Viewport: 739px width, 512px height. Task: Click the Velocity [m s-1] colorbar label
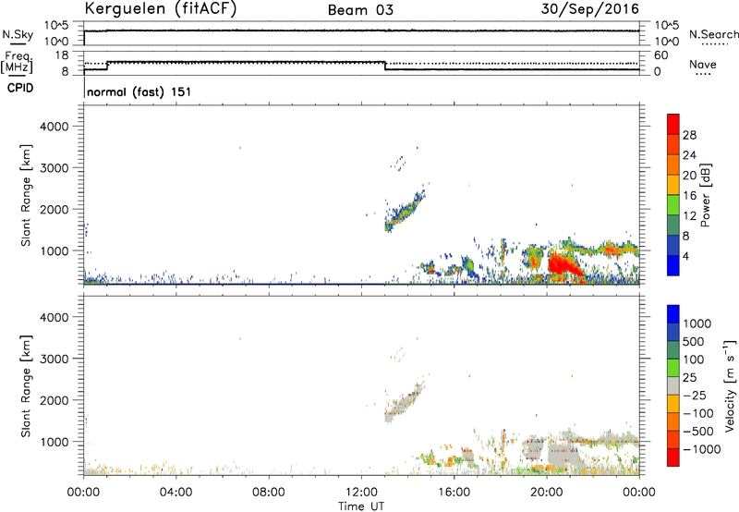click(x=730, y=385)
